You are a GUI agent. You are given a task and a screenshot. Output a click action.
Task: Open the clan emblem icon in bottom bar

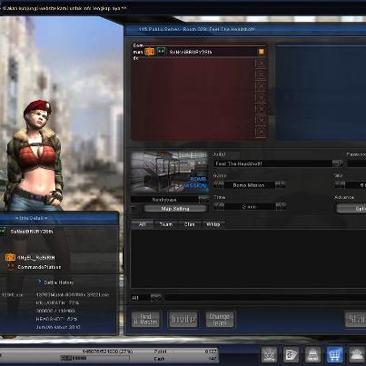tap(269, 354)
